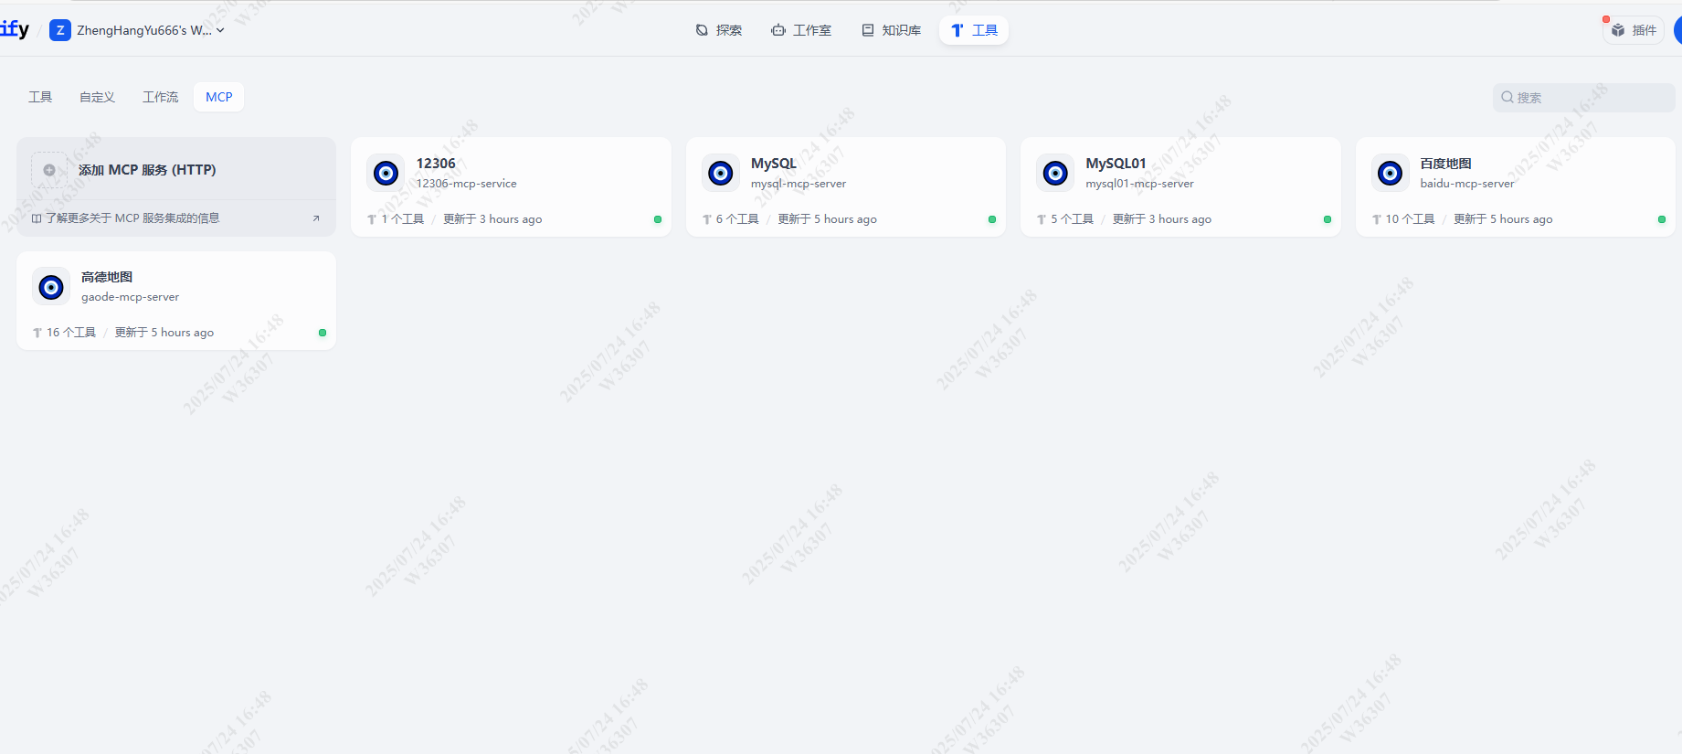Click the plus icon for adding MCP service
The width and height of the screenshot is (1682, 754).
click(49, 170)
